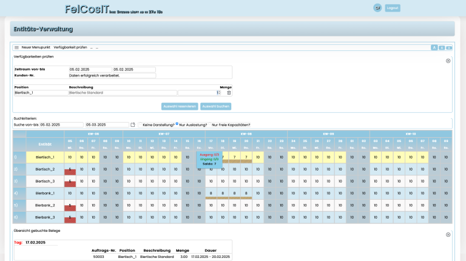Click the day header 03 Mo.
Viewport: 466px width, 261px height.
pos(376,144)
